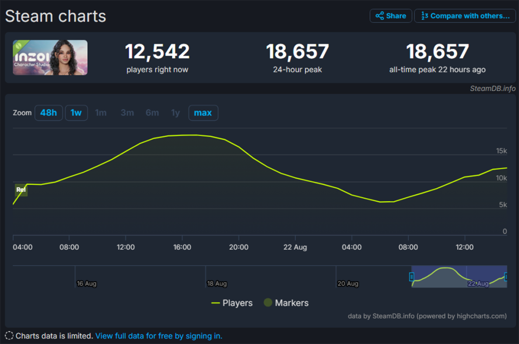
Task: Open the inZOI Character Studio thumbnail
Action: tap(50, 57)
